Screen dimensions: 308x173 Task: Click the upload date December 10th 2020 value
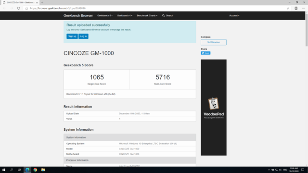(x=134, y=113)
